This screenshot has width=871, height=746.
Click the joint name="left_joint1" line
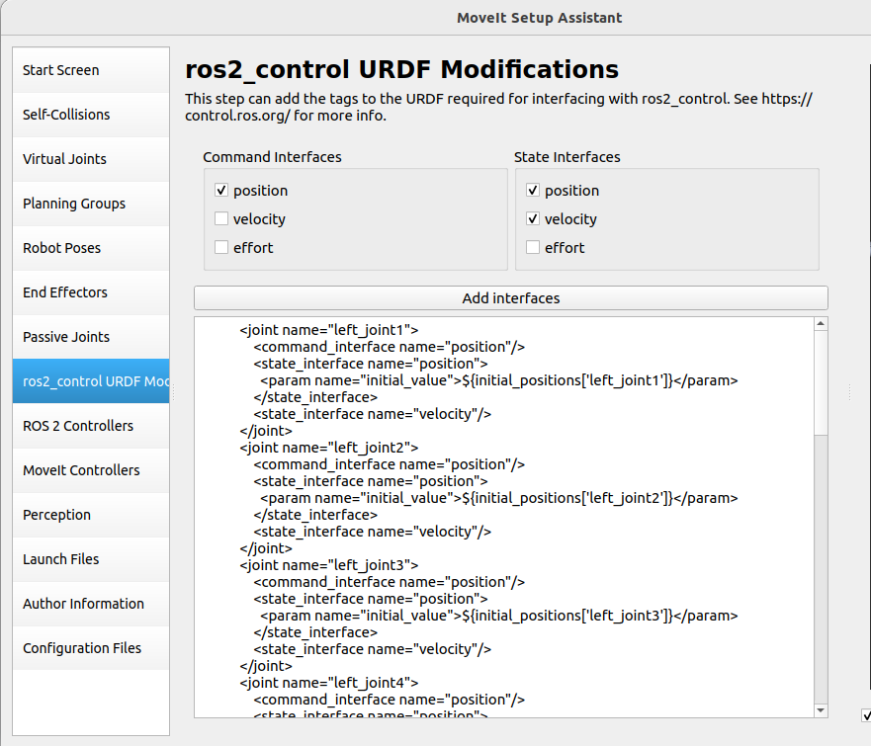(x=329, y=330)
